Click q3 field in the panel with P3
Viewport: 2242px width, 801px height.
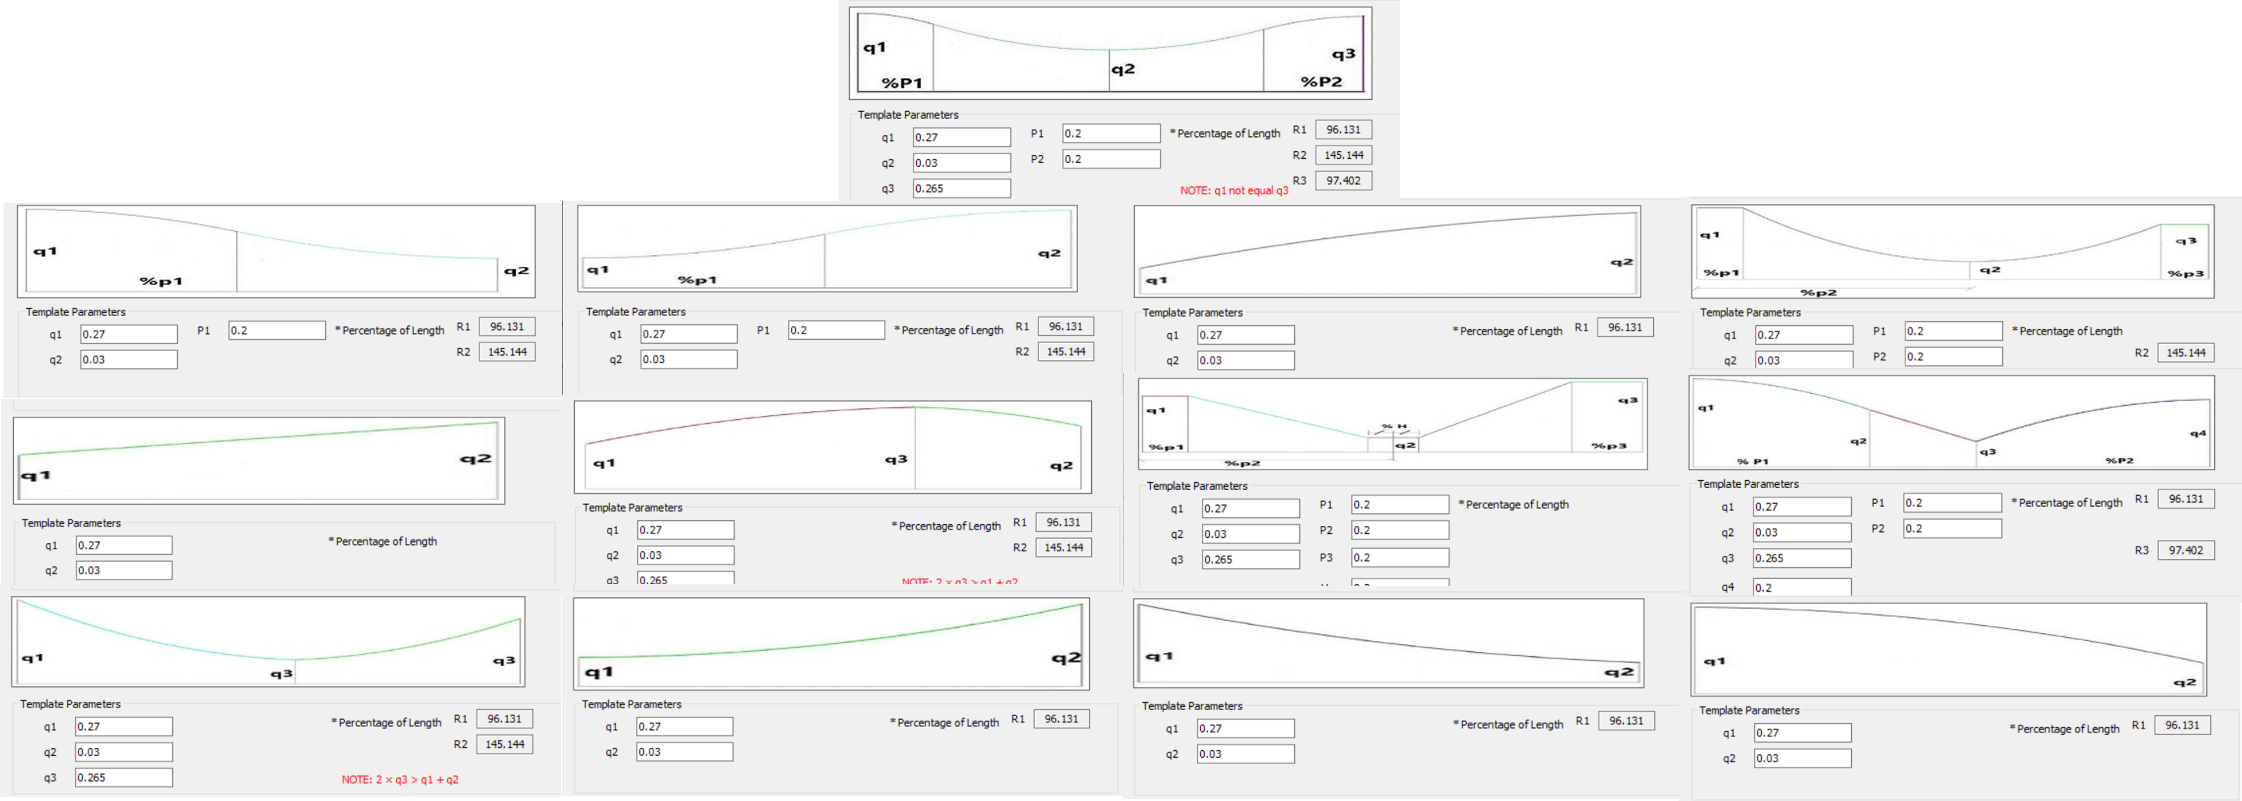pos(1251,559)
